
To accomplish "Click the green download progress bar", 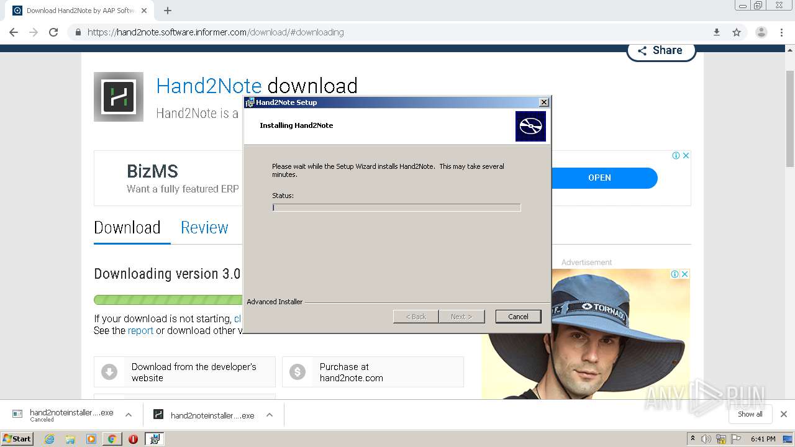I will click(168, 300).
